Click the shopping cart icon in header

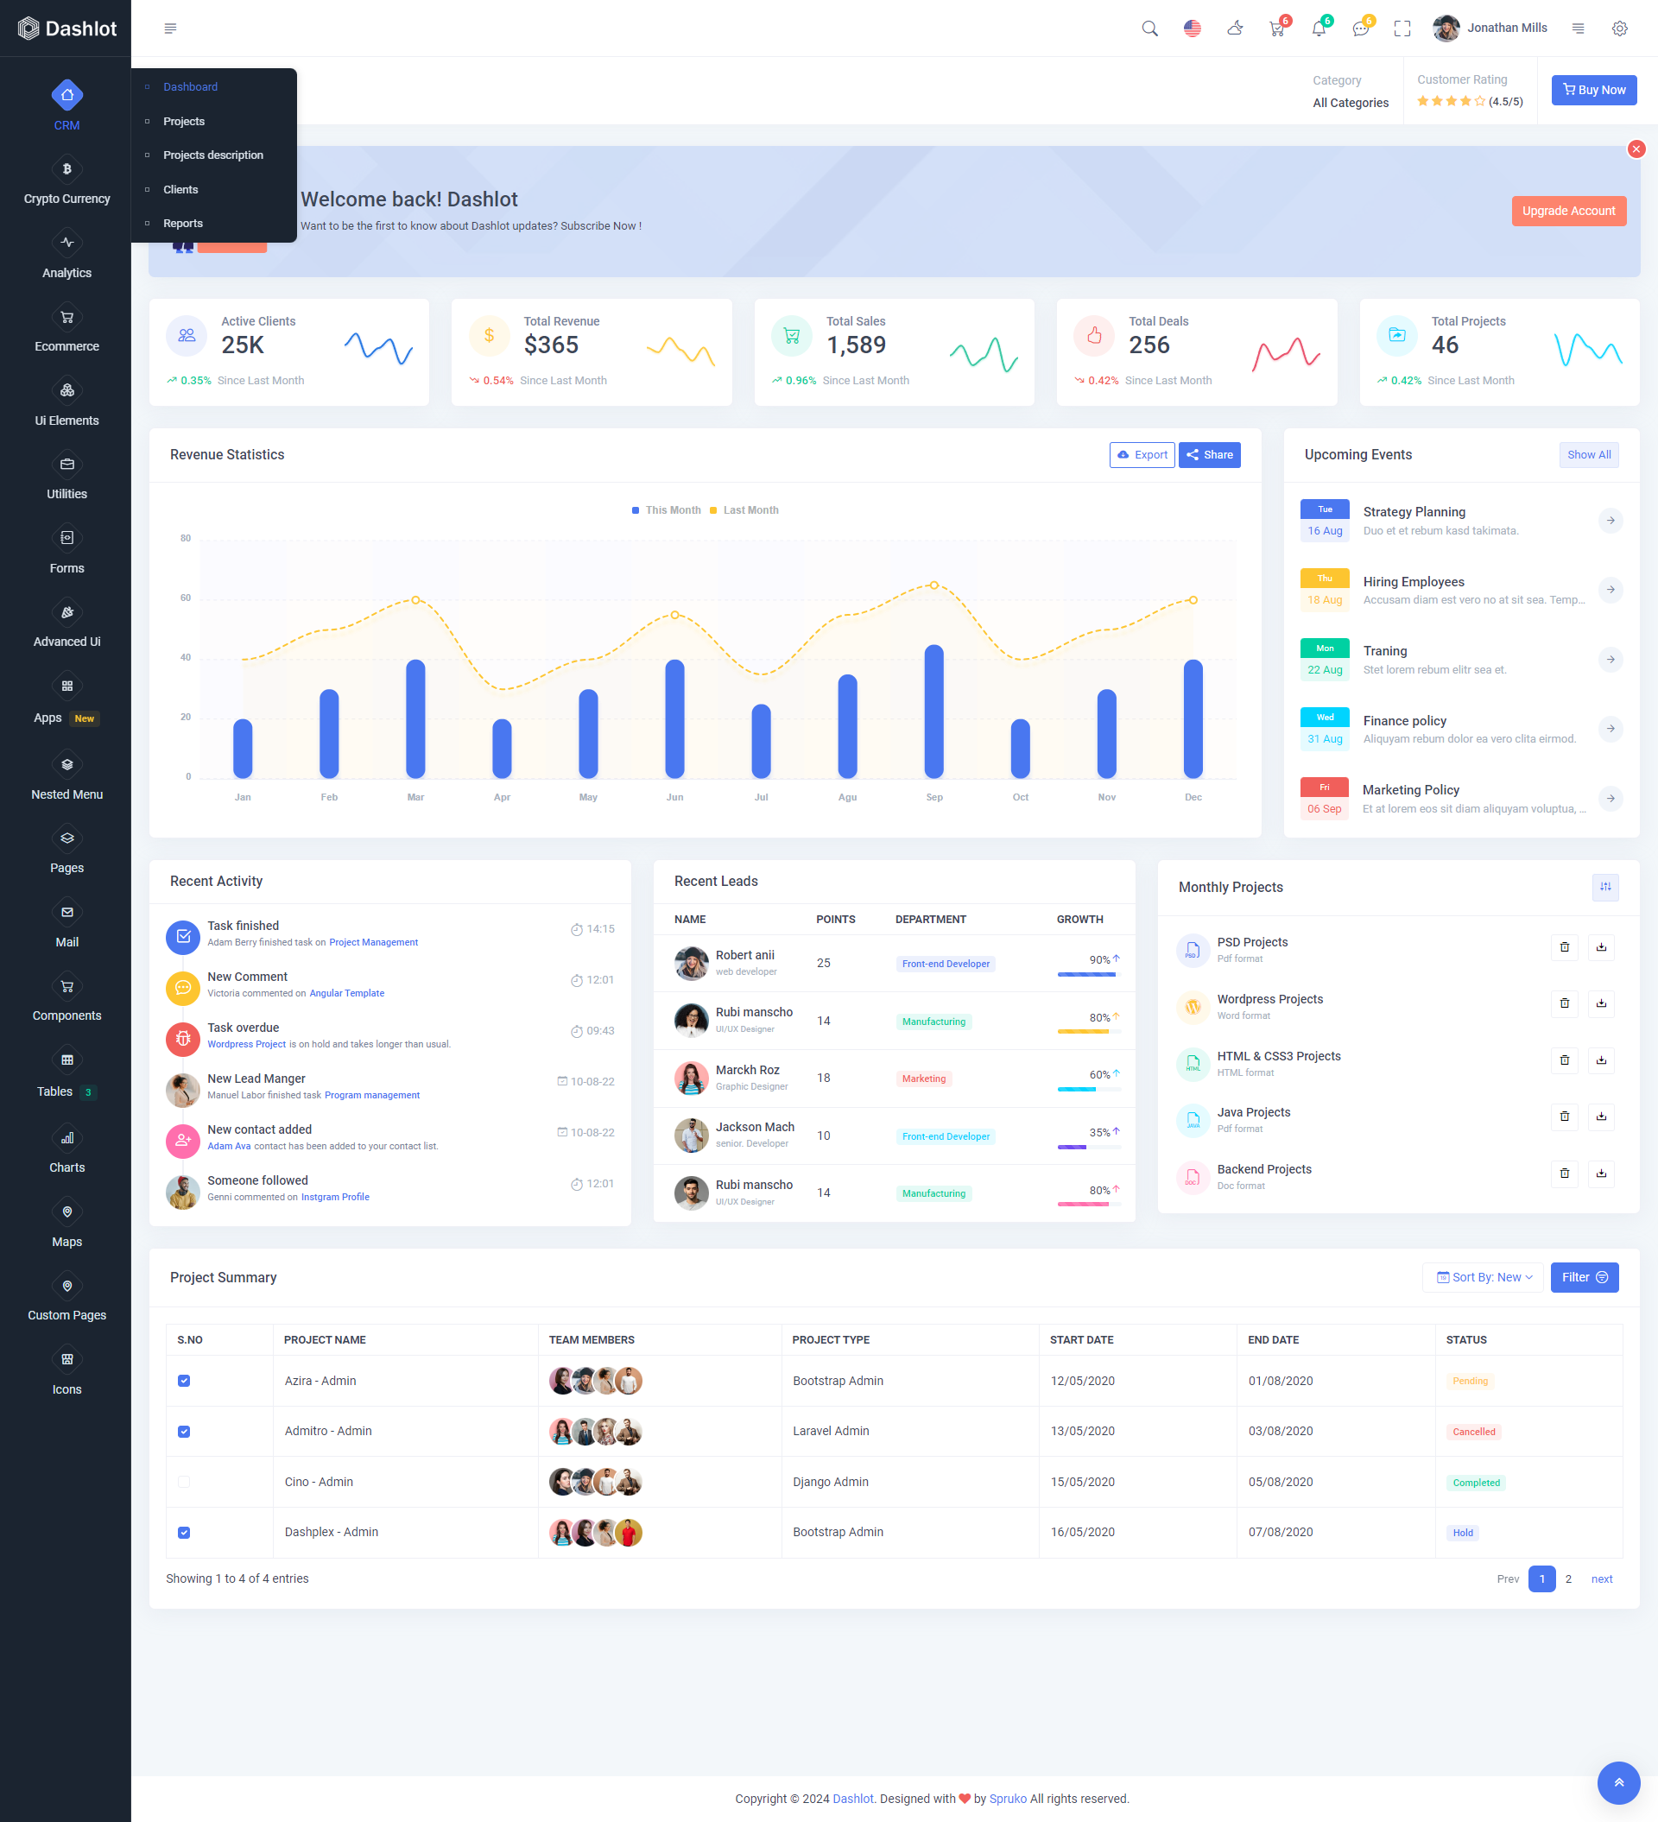coord(1275,28)
